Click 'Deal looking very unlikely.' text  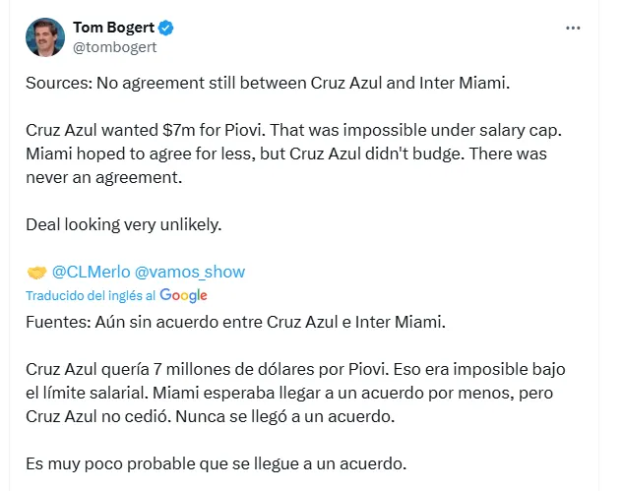[x=124, y=224]
